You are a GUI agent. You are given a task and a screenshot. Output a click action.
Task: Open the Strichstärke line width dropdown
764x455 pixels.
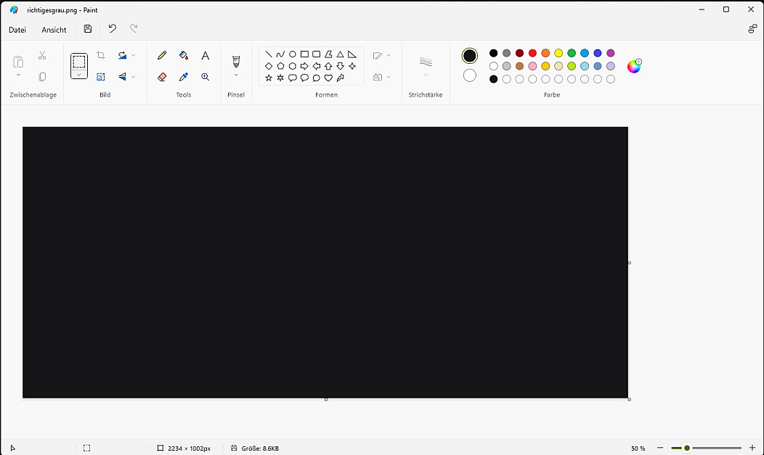426,74
